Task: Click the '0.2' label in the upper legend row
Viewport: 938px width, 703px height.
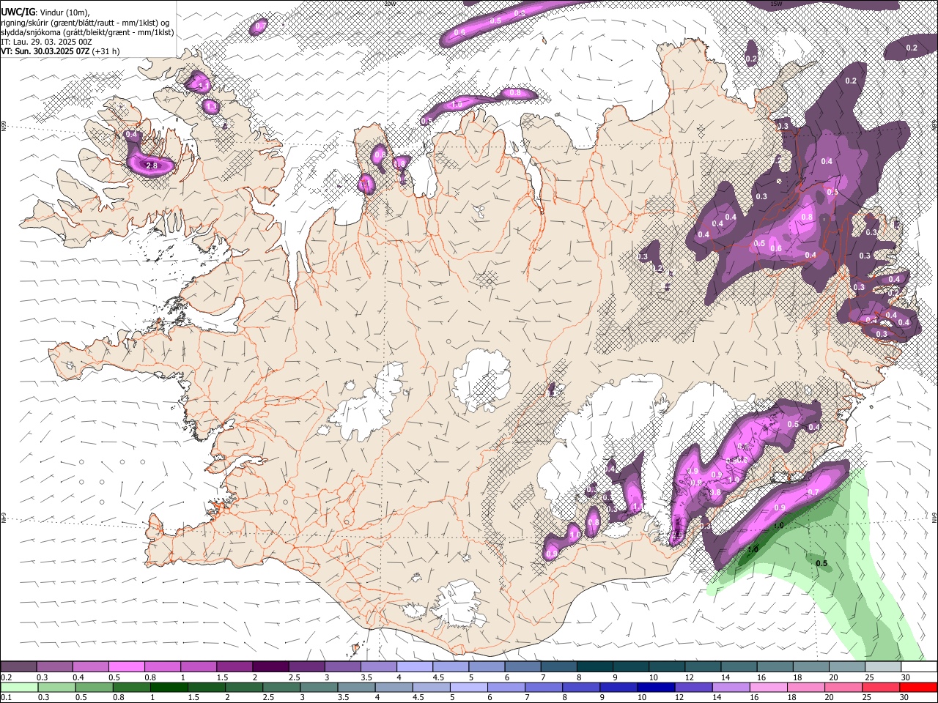Action: point(7,677)
